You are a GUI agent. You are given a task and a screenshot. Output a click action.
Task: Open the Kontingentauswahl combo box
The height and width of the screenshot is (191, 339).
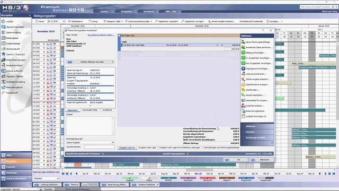[91, 143]
